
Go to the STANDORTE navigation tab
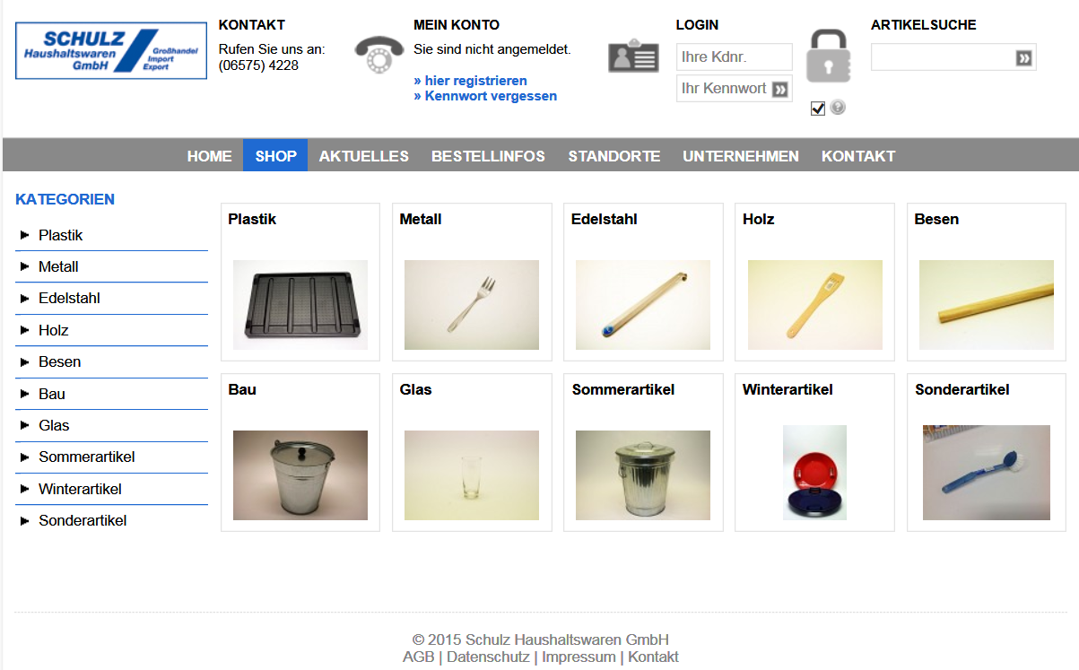[614, 156]
